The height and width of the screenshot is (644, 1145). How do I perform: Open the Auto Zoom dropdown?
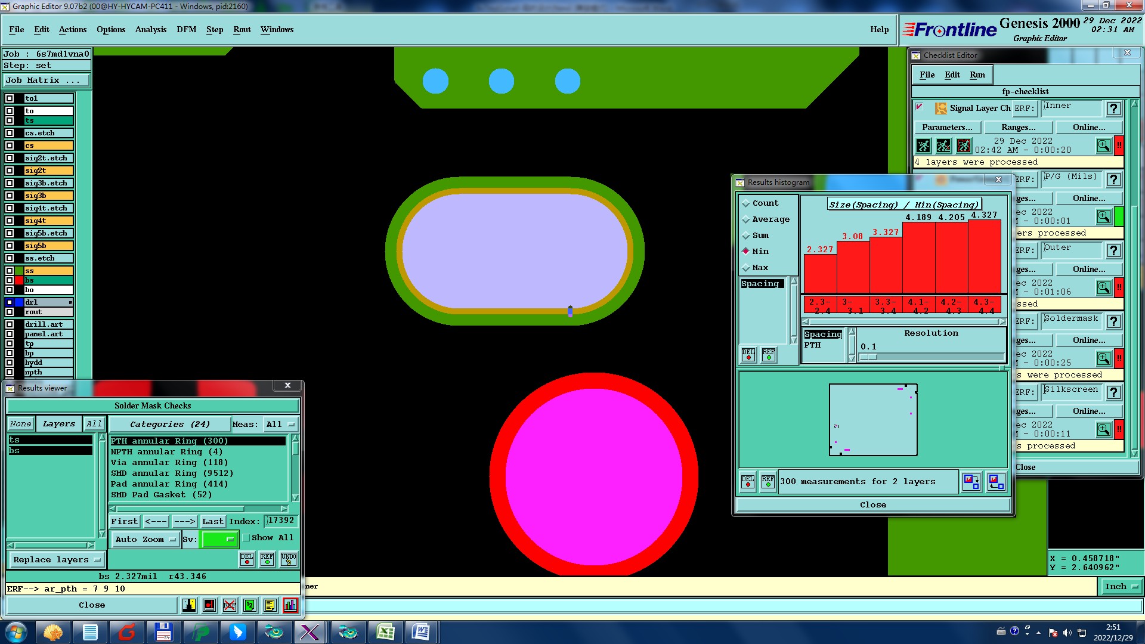(146, 540)
